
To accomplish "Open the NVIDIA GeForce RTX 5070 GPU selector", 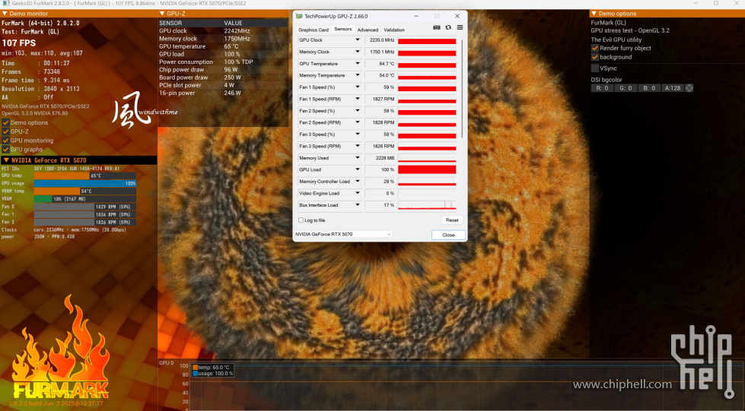I will click(x=343, y=235).
